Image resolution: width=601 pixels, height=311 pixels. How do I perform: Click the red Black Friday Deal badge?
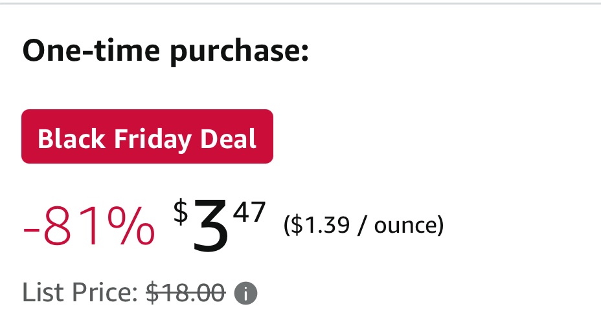point(147,137)
